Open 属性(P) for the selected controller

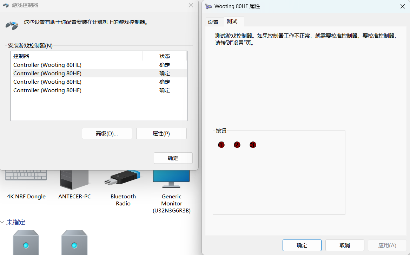point(161,133)
